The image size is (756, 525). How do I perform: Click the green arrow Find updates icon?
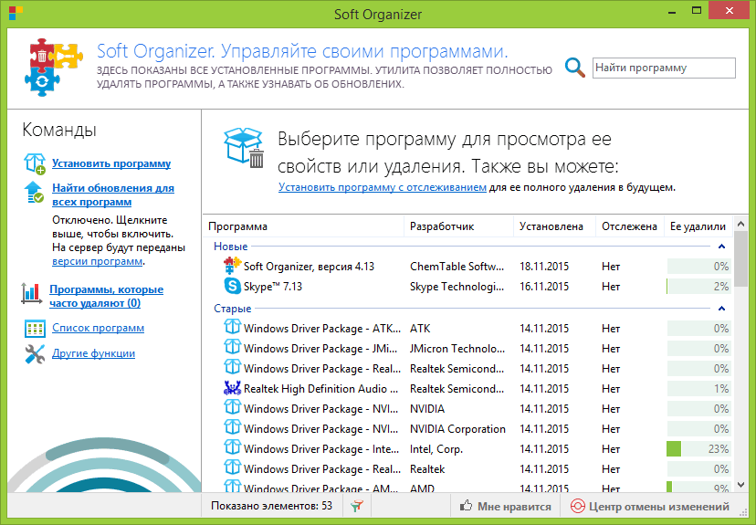[x=35, y=193]
